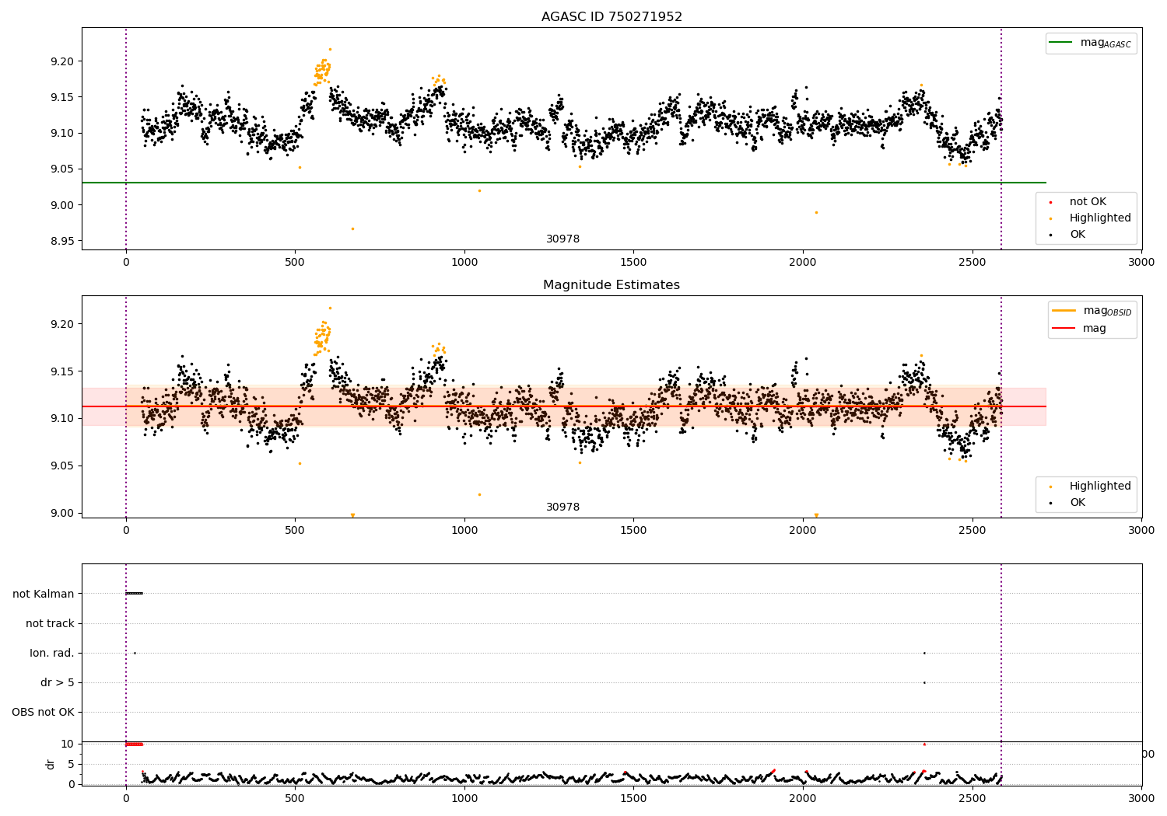
Task: Click the 5 tick on dr axis
Action: pyautogui.click(x=72, y=764)
